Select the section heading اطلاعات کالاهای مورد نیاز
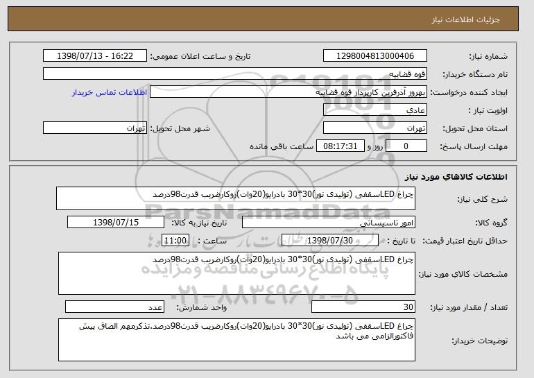 [x=456, y=177]
